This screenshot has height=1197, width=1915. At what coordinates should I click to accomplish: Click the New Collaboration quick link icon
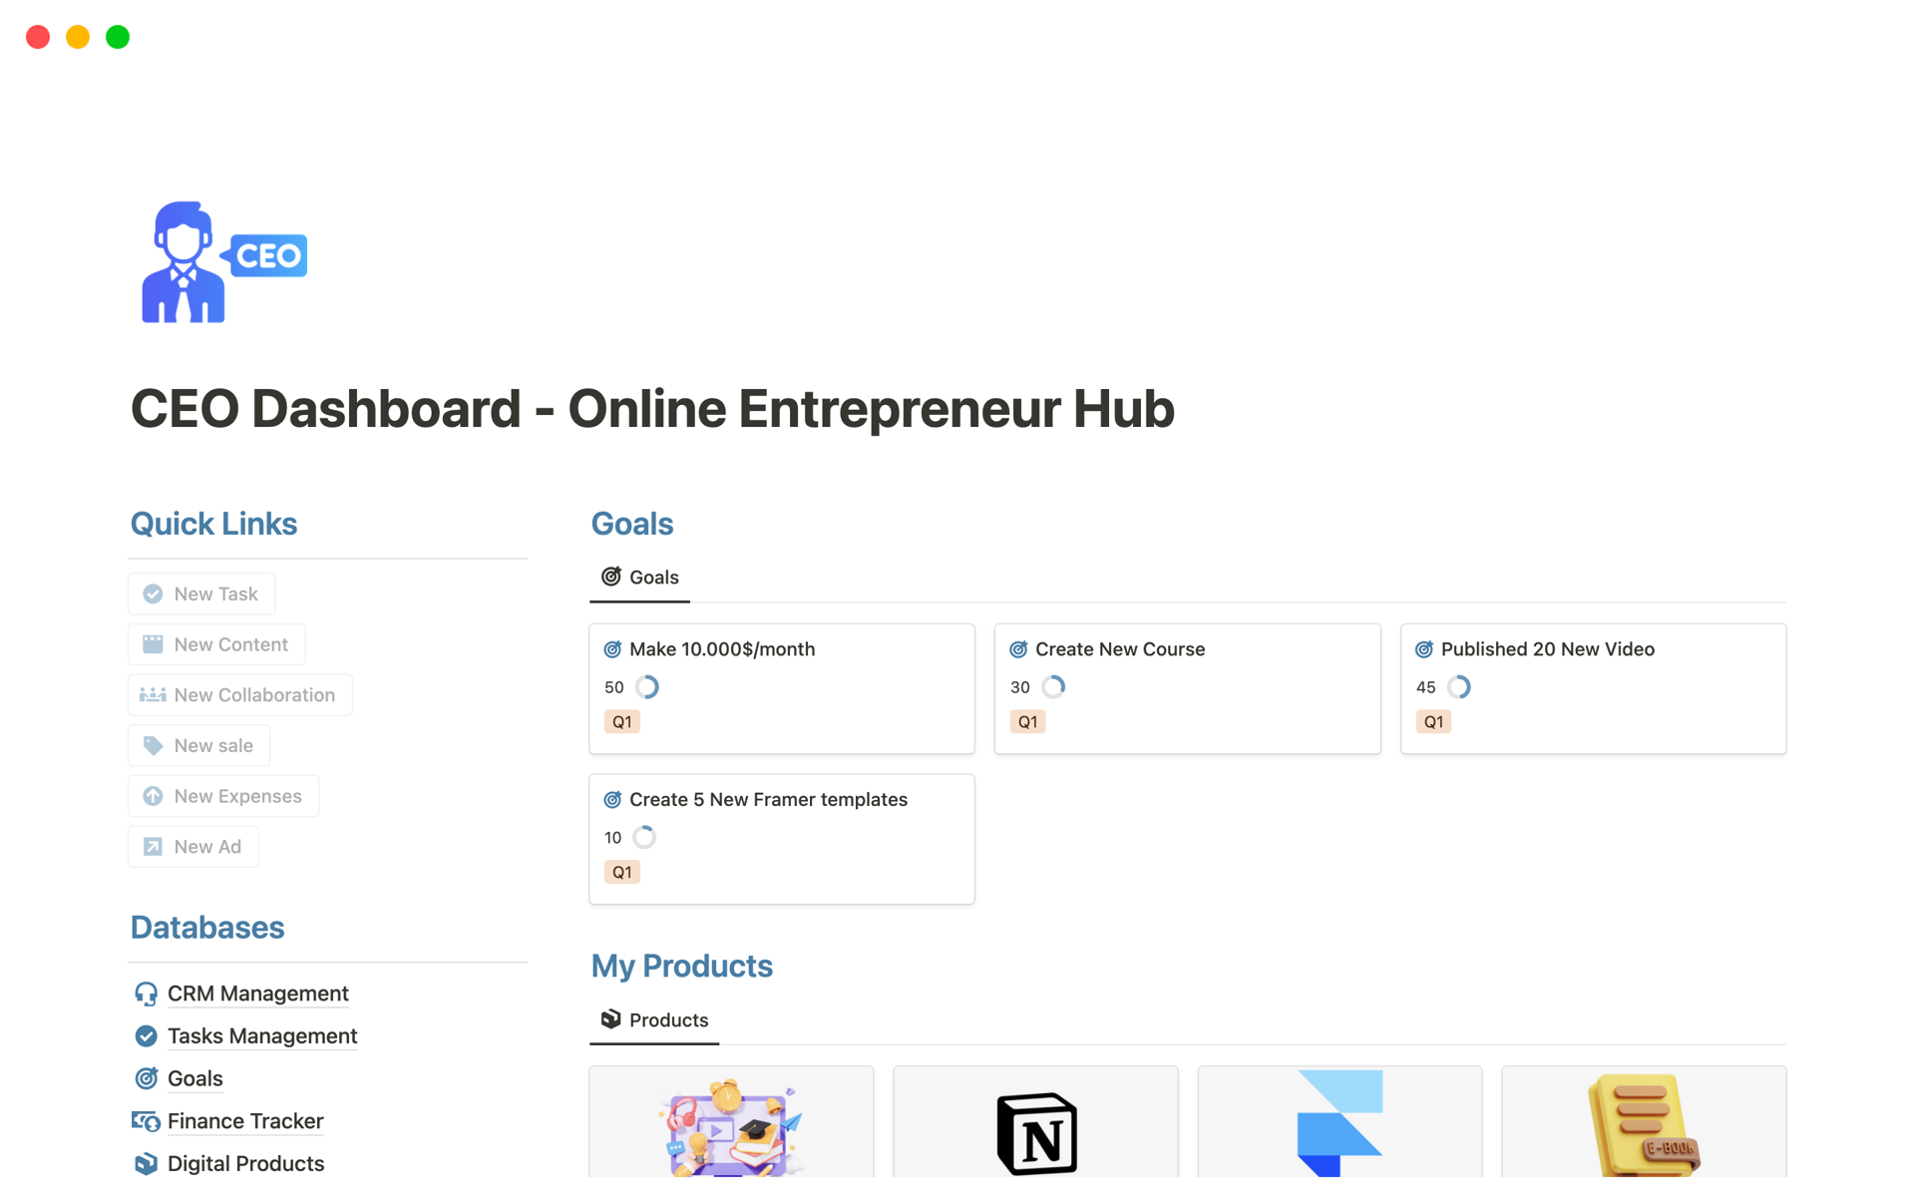(153, 693)
